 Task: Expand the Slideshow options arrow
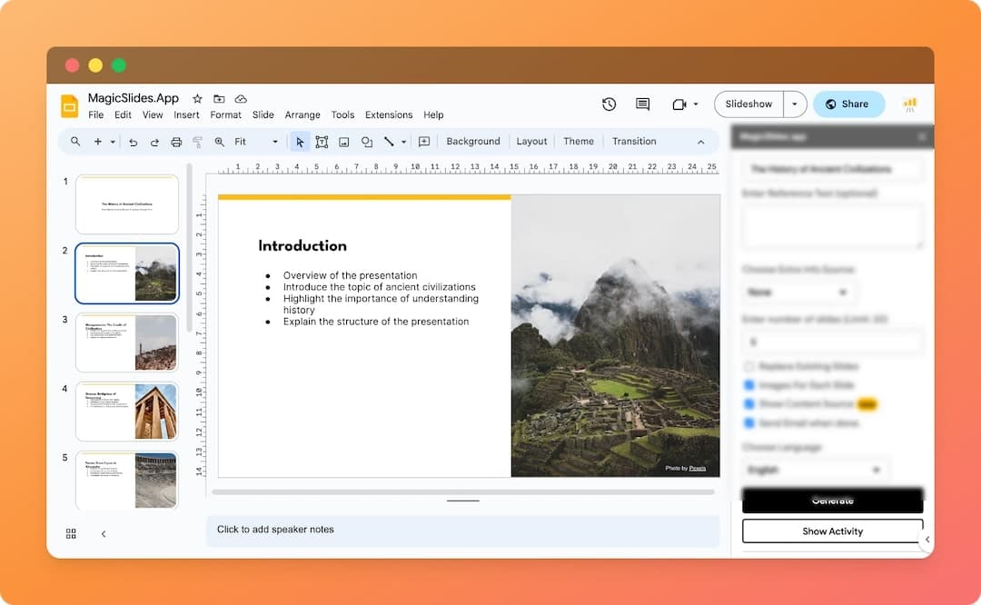(x=795, y=104)
